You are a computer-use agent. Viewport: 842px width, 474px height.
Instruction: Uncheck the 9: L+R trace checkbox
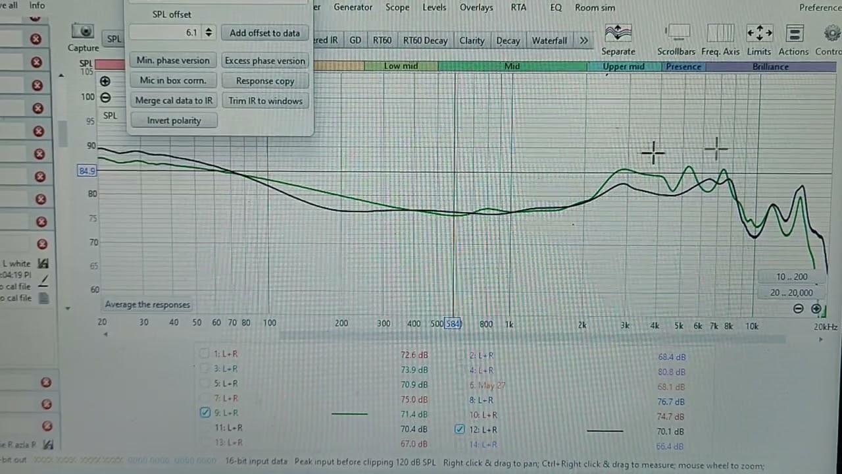pos(205,413)
